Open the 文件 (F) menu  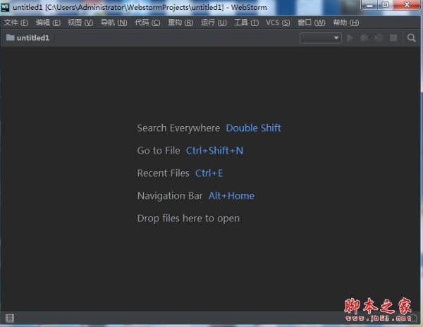click(x=16, y=23)
